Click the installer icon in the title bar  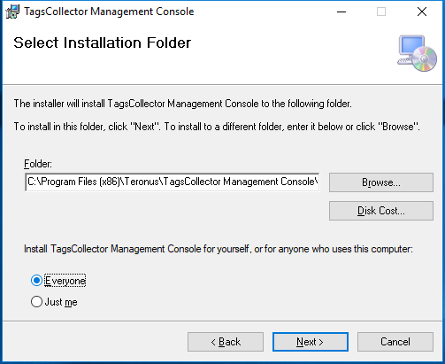coord(12,12)
